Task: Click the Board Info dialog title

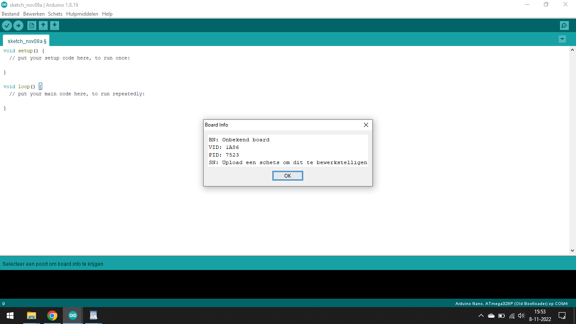Action: [x=216, y=125]
